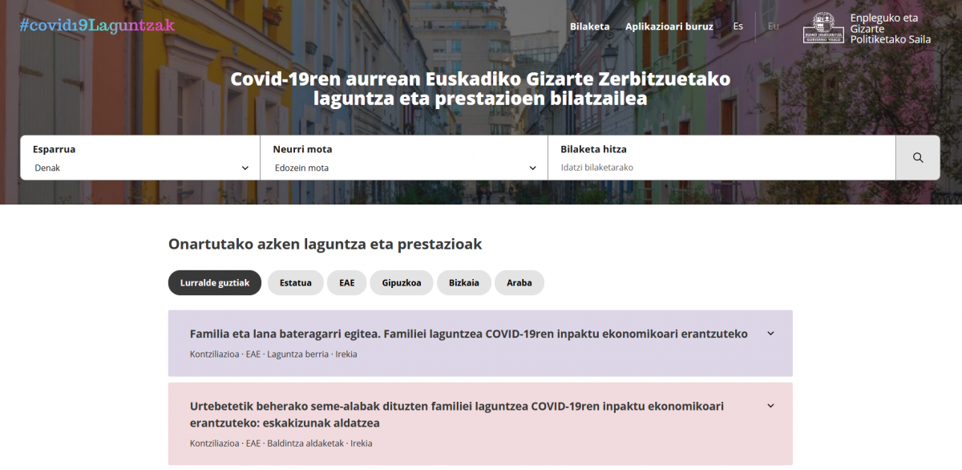The image size is (962, 470).
Task: Switch language to Es
Action: (738, 26)
